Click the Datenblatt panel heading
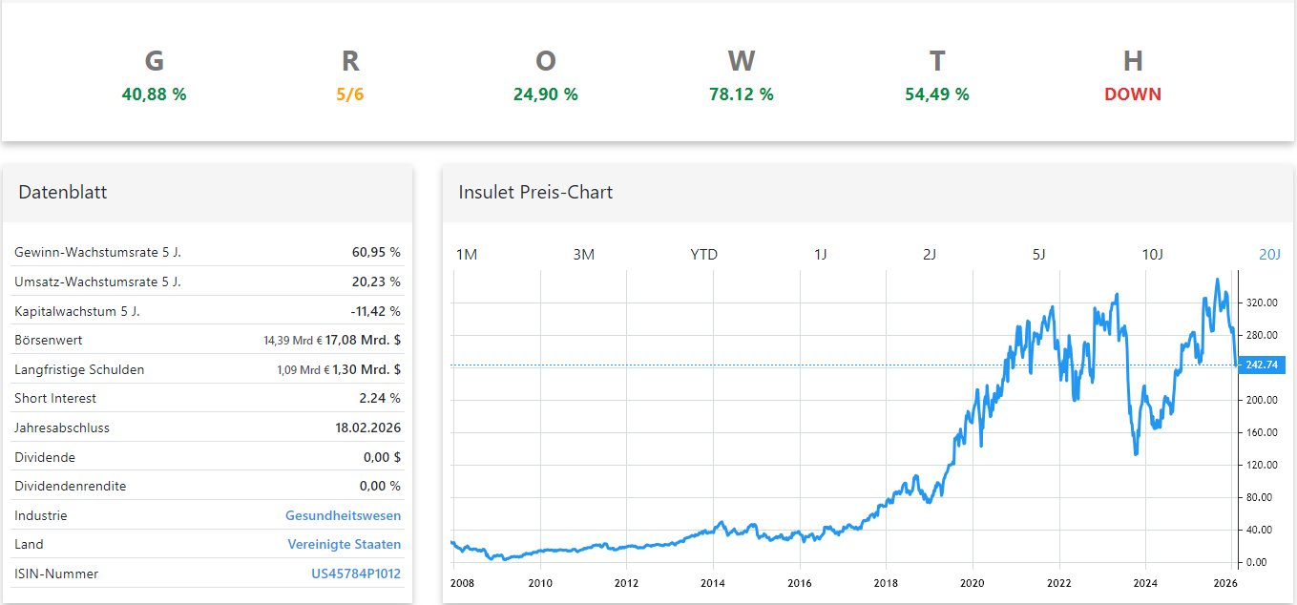The height and width of the screenshot is (605, 1297). 62,192
